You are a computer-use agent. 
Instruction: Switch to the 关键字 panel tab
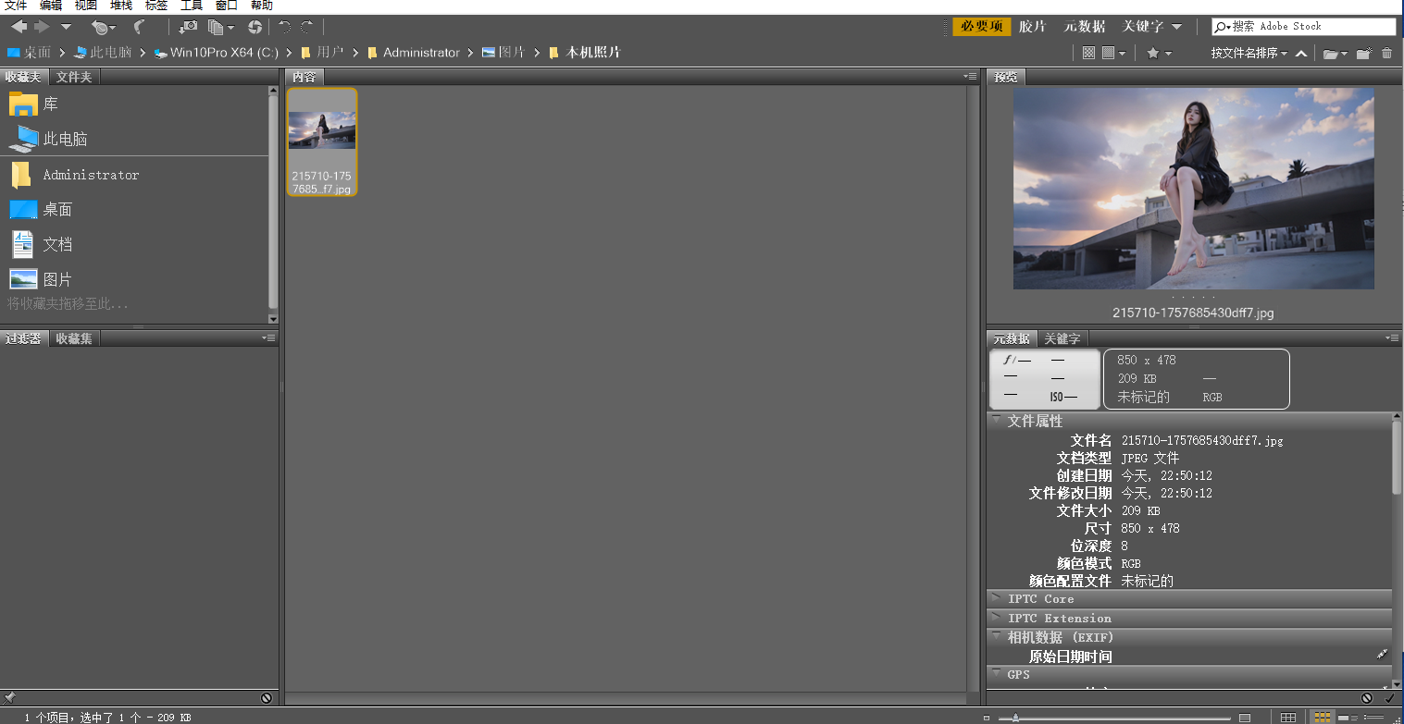pyautogui.click(x=1062, y=338)
